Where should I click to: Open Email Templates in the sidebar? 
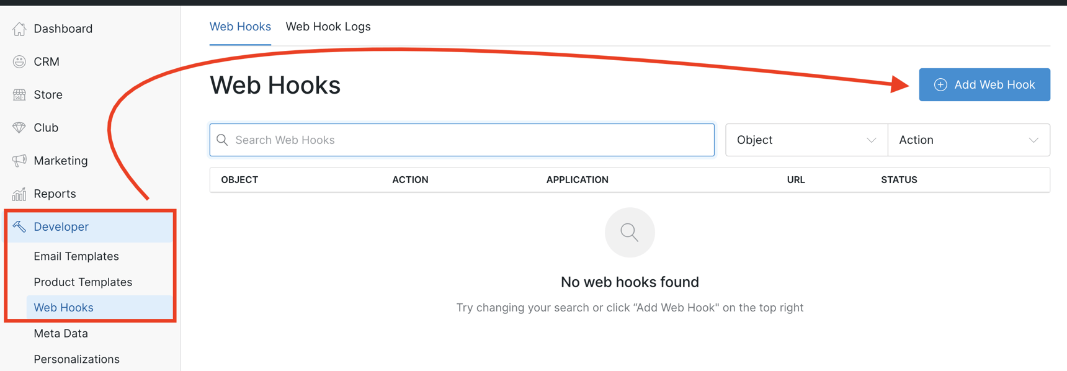click(77, 256)
